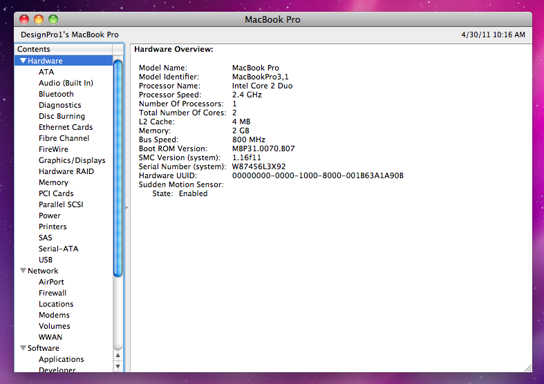The image size is (544, 384).
Task: Select the Ethernet Cards entry
Action: 66,127
